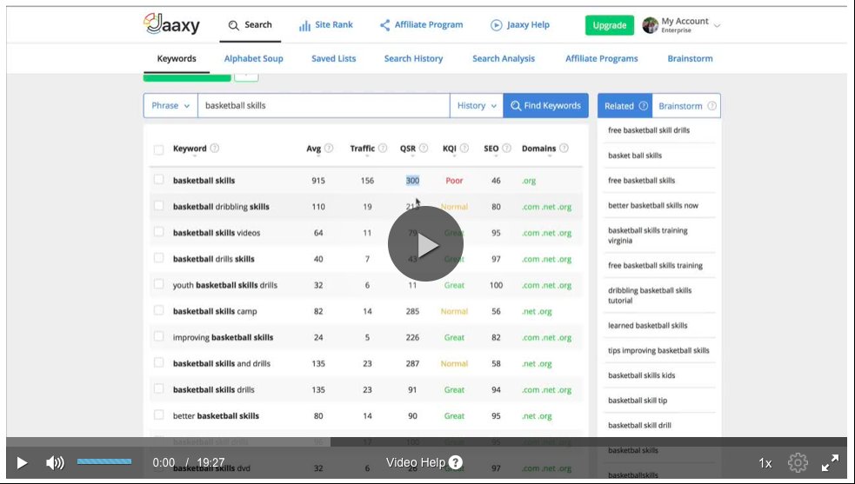
Task: Click the Jaaxy Help play-circle icon
Action: point(496,25)
